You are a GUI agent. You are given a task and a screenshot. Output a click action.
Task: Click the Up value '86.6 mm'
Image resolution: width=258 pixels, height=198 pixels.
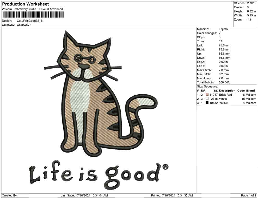pyautogui.click(x=224, y=54)
